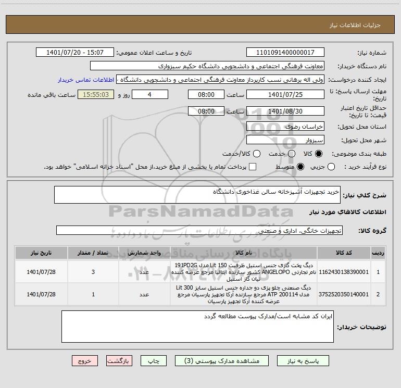Click the ATP 200114 rice cooker pot item name
The image size is (401, 388).
pos(244,294)
